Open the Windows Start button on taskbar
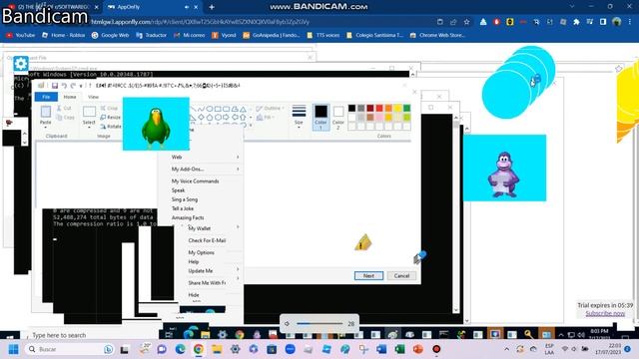Image resolution: width=639 pixels, height=359 pixels. click(x=13, y=349)
